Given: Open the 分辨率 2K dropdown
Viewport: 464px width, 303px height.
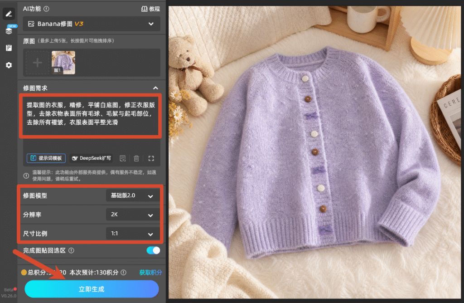Looking at the screenshot, I should tap(133, 215).
